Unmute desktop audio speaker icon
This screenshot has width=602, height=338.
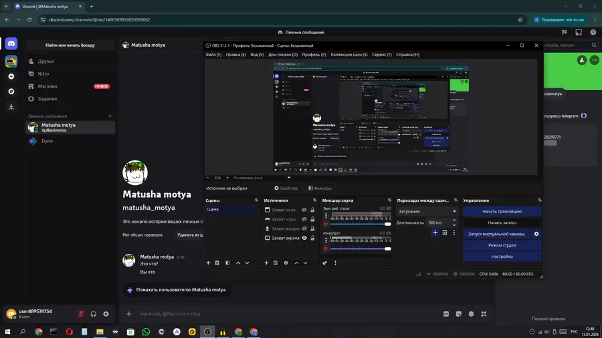point(326,224)
